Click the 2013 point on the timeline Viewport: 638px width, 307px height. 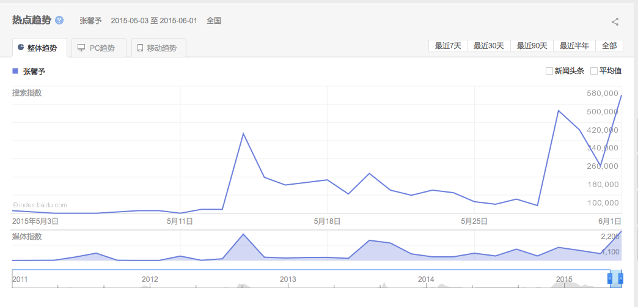[288, 279]
